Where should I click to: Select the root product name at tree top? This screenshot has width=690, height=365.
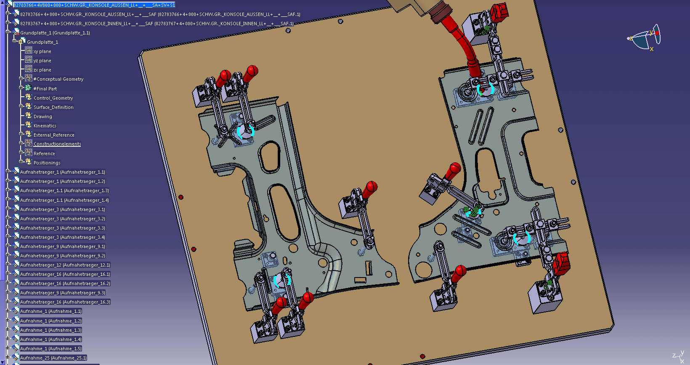(x=94, y=5)
